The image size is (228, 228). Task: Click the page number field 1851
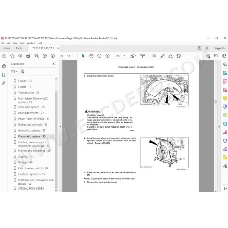coord(62,56)
